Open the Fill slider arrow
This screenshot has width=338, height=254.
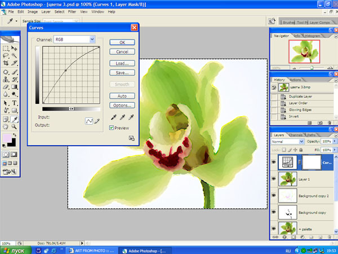(335, 150)
